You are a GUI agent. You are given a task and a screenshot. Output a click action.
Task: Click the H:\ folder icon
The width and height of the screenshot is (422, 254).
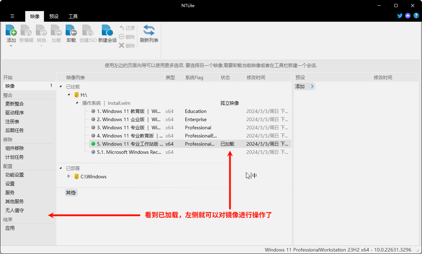coord(77,95)
